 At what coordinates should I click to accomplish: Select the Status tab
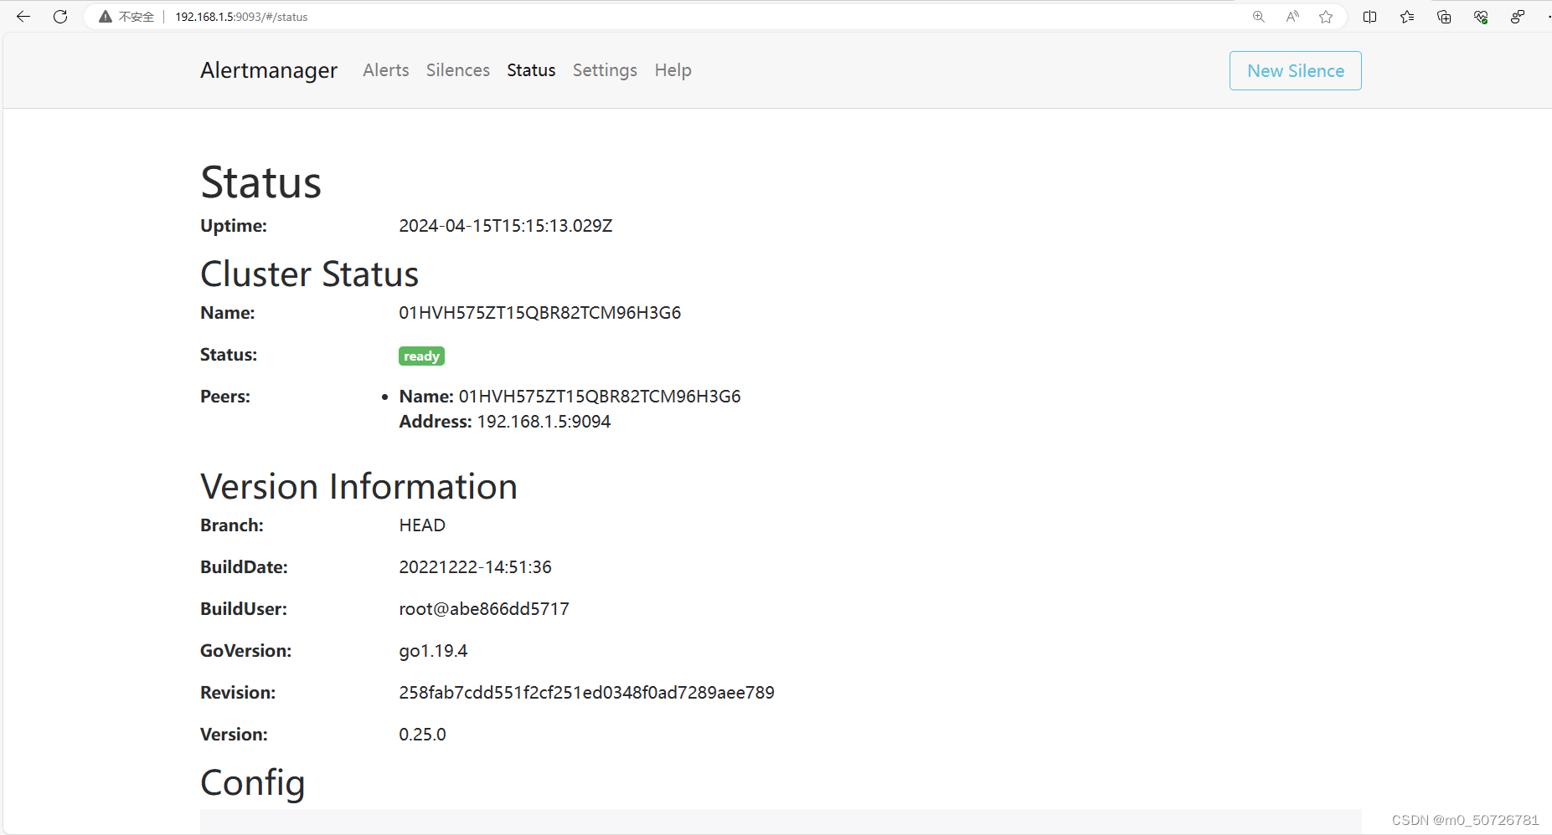click(x=531, y=70)
